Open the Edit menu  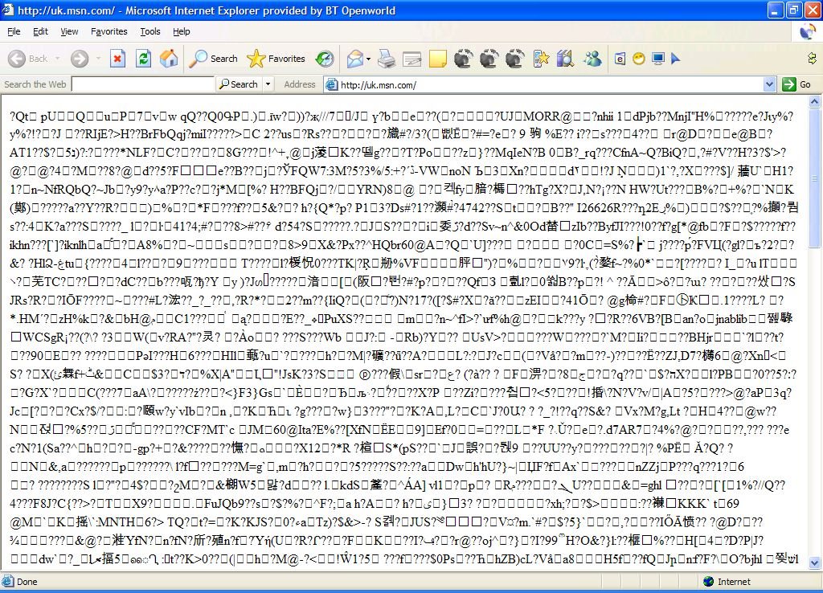click(x=40, y=31)
